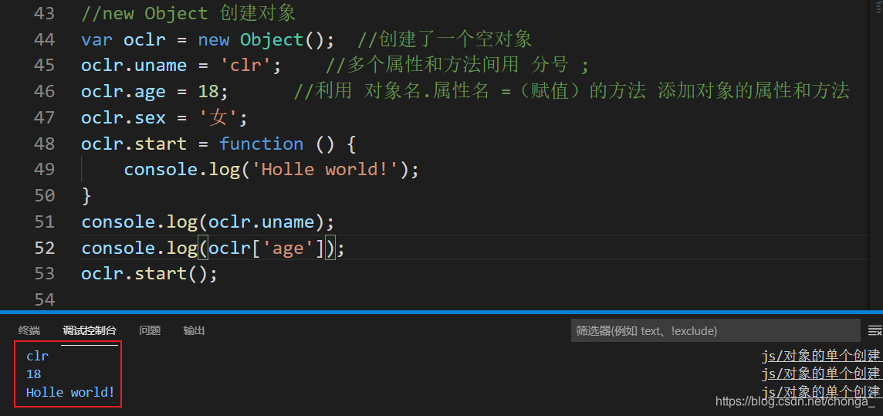Switch to the 终端 panel tab
This screenshot has width=883, height=416.
(x=29, y=331)
